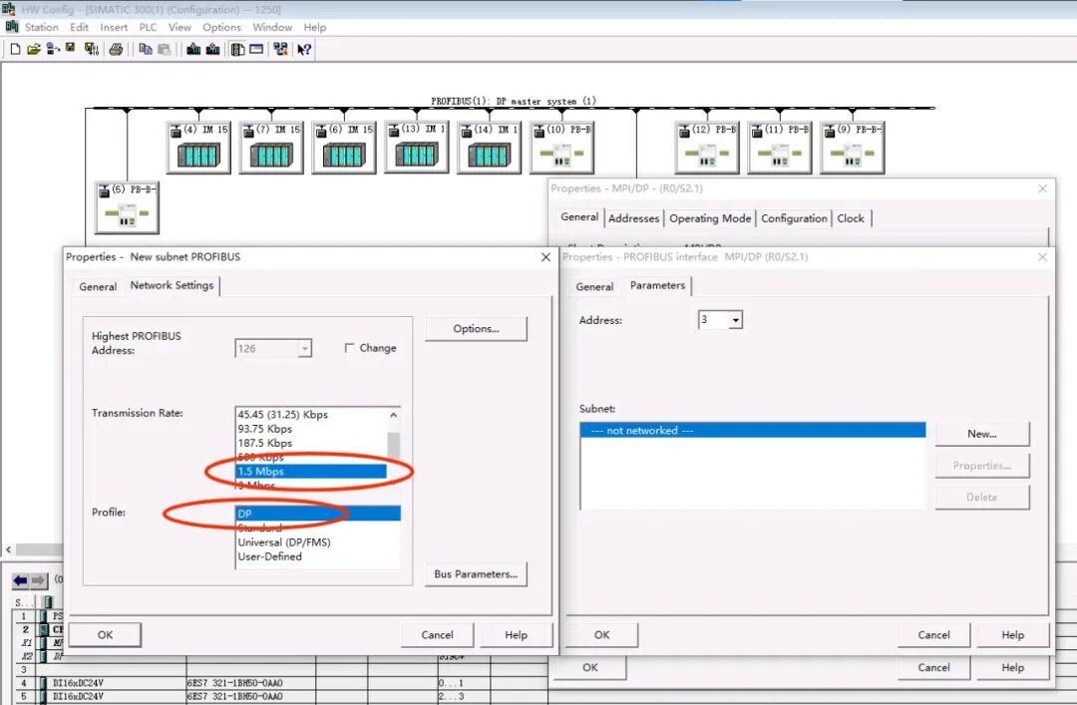The image size is (1077, 705).
Task: Click OK in the PROFIBUS interface dialog
Action: (601, 635)
